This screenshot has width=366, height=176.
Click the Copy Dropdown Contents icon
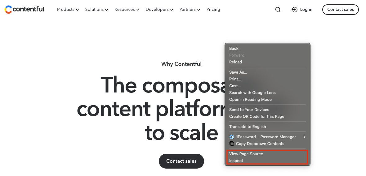[232, 144]
